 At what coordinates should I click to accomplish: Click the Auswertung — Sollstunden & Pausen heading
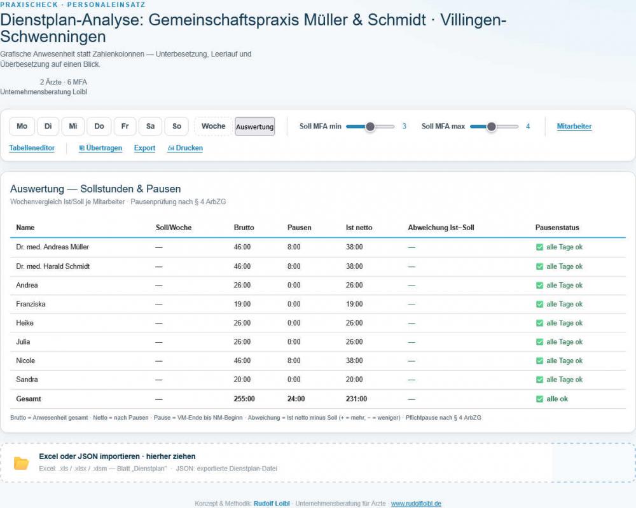(95, 189)
